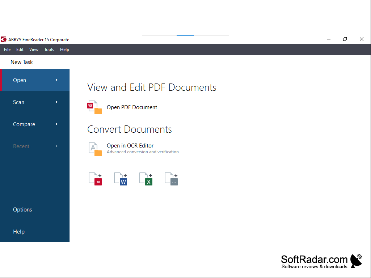Close the FineReader window
This screenshot has height=278, width=371.
(362, 39)
